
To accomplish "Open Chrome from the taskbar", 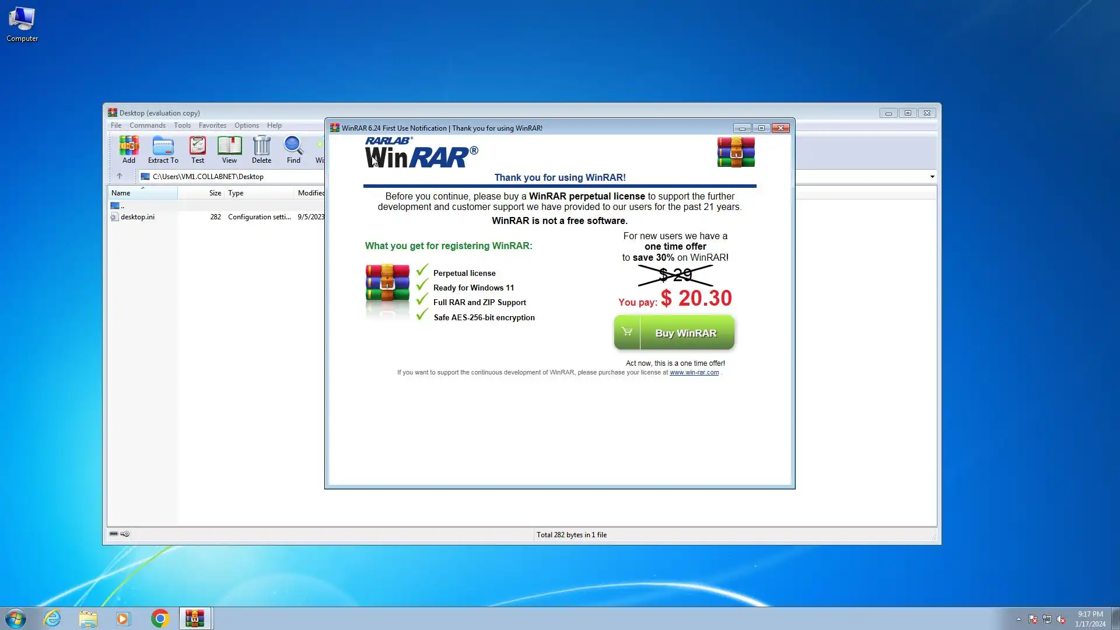I will 160,618.
